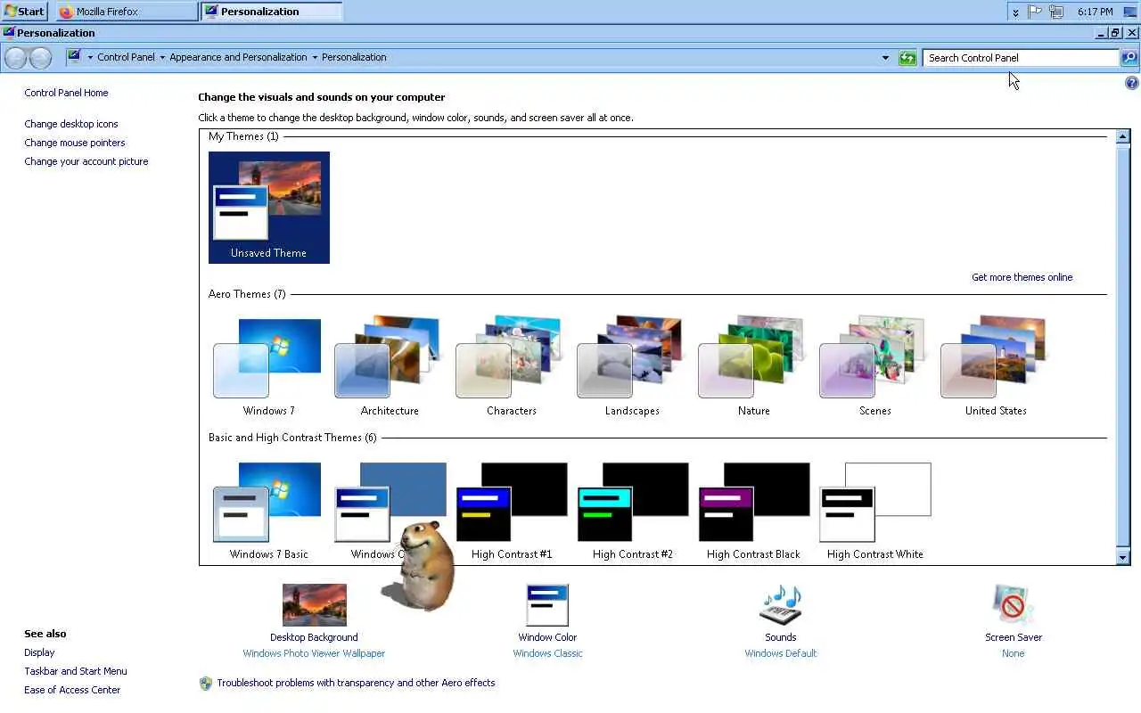Click Control Panel in the breadcrumb
The image size is (1141, 713).
point(126,57)
